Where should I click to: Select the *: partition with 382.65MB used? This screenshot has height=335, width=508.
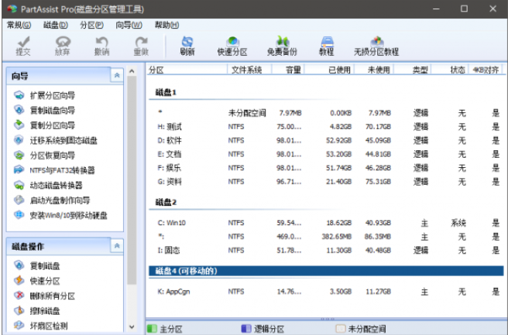tap(326, 237)
